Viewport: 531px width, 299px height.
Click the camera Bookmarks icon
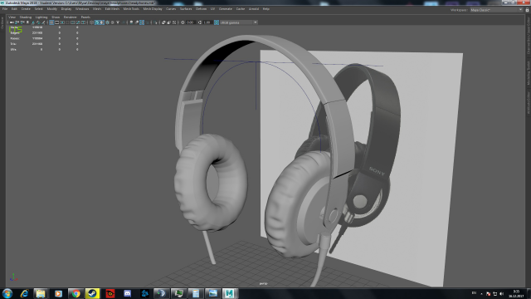pos(27,22)
